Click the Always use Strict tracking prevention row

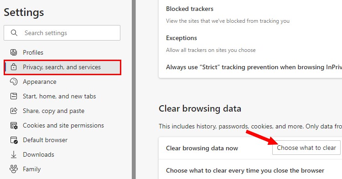click(250, 67)
